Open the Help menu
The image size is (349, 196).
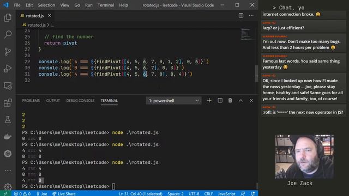coord(123,5)
